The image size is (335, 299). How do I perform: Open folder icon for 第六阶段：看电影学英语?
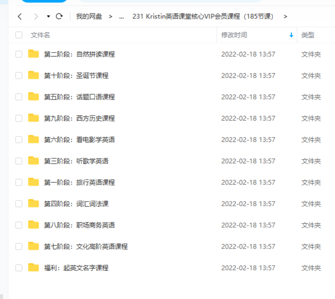pyautogui.click(x=33, y=139)
